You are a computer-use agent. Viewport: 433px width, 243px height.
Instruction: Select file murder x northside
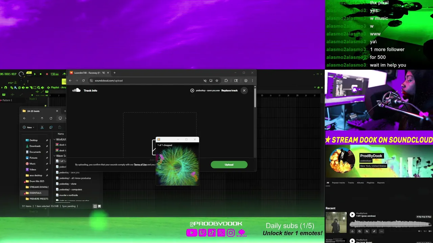[68, 195]
